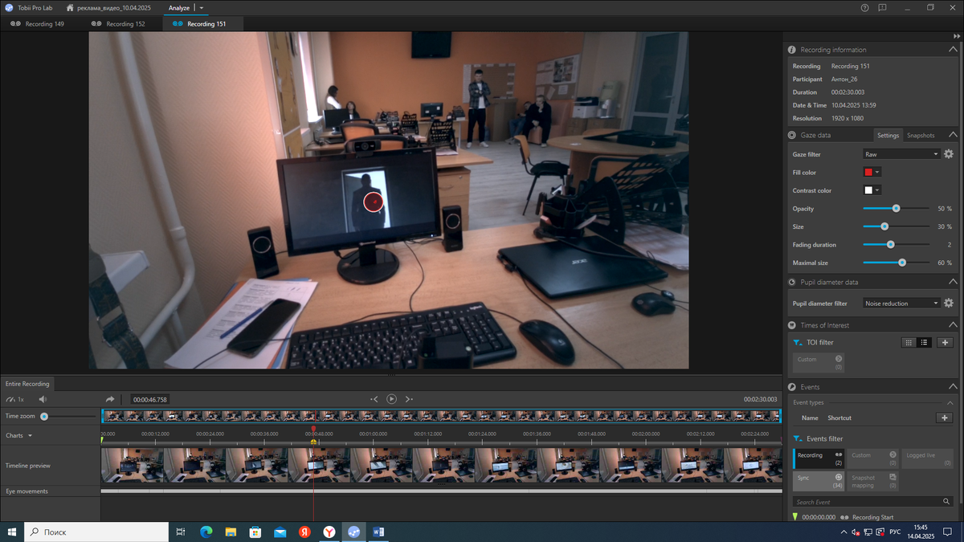This screenshot has width=964, height=542.
Task: Click the Pupil diameter data section icon
Action: pyautogui.click(x=792, y=283)
